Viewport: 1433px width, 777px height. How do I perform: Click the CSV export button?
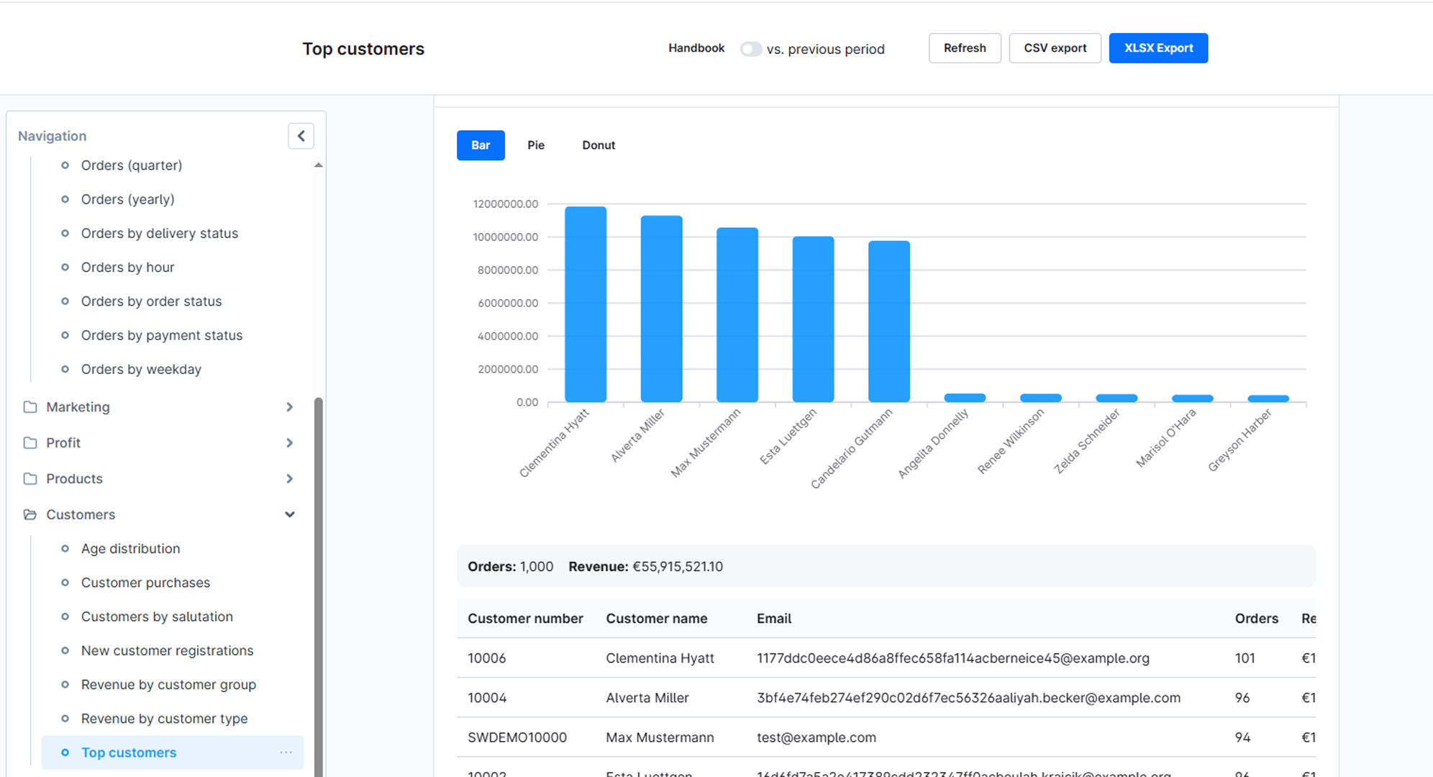coord(1055,48)
